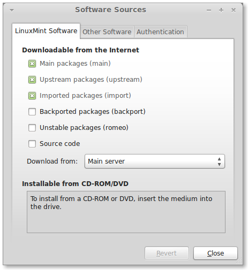
Task: Enable Unstable packages (romeo)
Action: (x=32, y=128)
